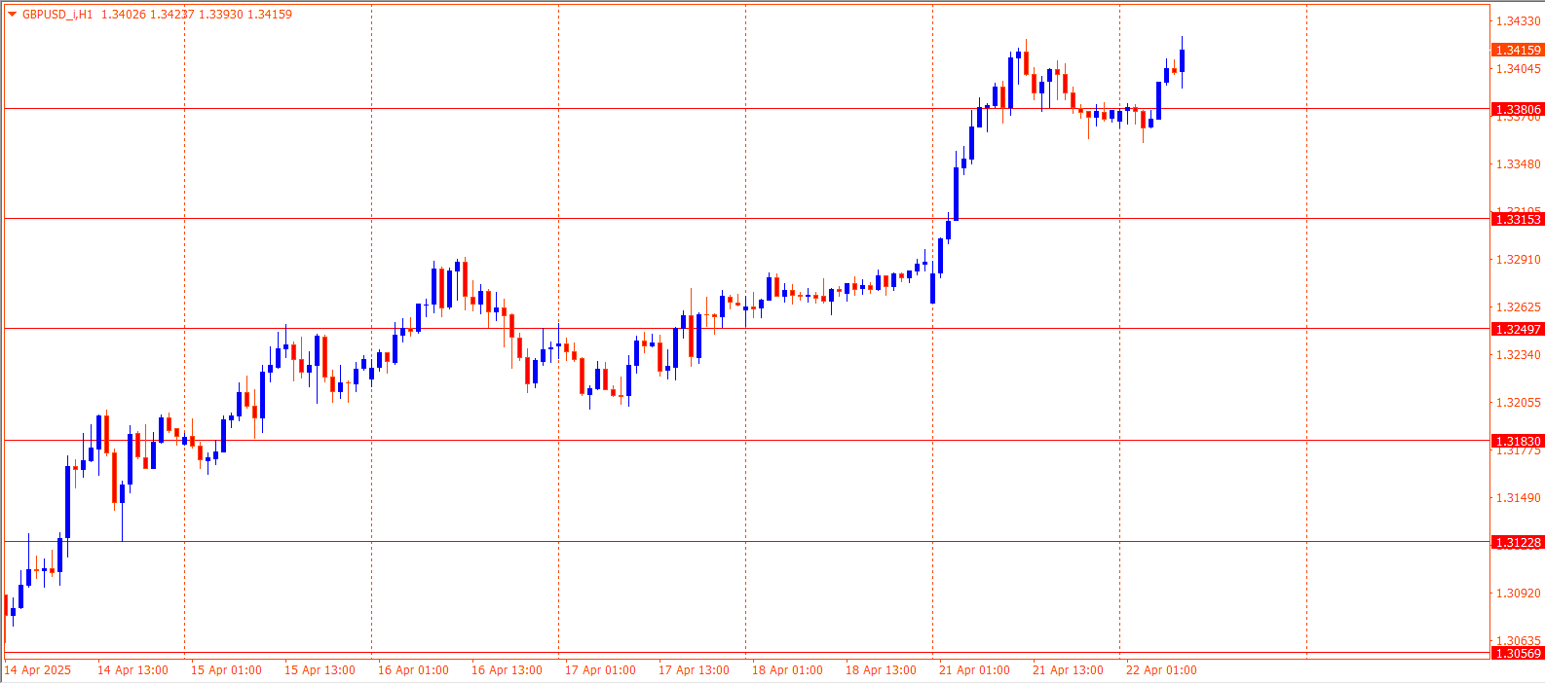Viewport: 1545px width, 684px height.
Task: Click the open price value 1.34026 in header
Action: [x=123, y=15]
